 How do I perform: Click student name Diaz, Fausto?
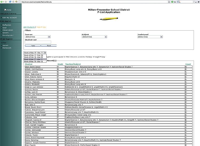pos(30,145)
